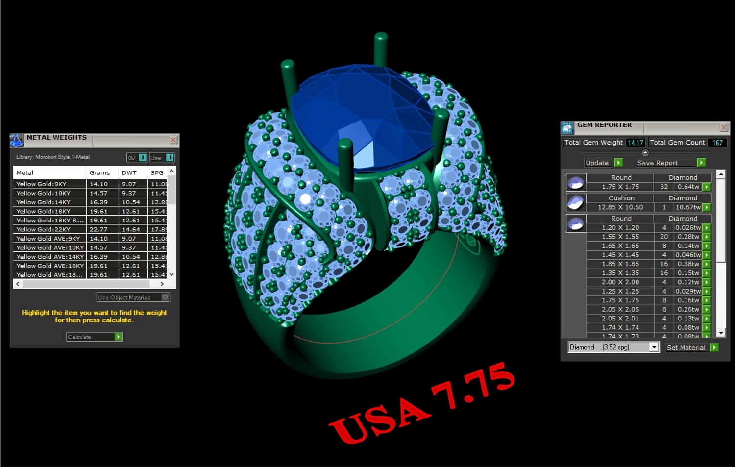
Task: Click the 12.85 X 10.50 cushion size cell
Action: 620,207
